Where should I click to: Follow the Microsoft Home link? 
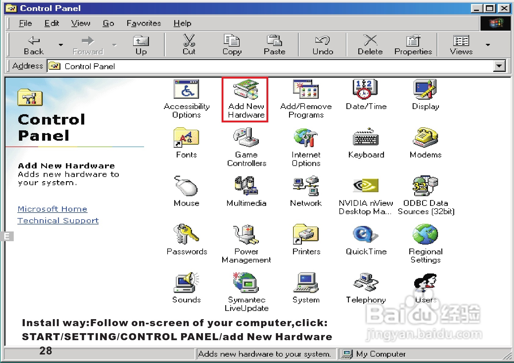coord(52,209)
